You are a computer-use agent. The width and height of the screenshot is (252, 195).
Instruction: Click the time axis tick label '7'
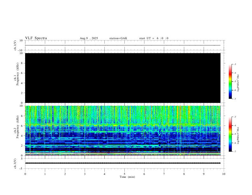pyautogui.click(x=164, y=174)
